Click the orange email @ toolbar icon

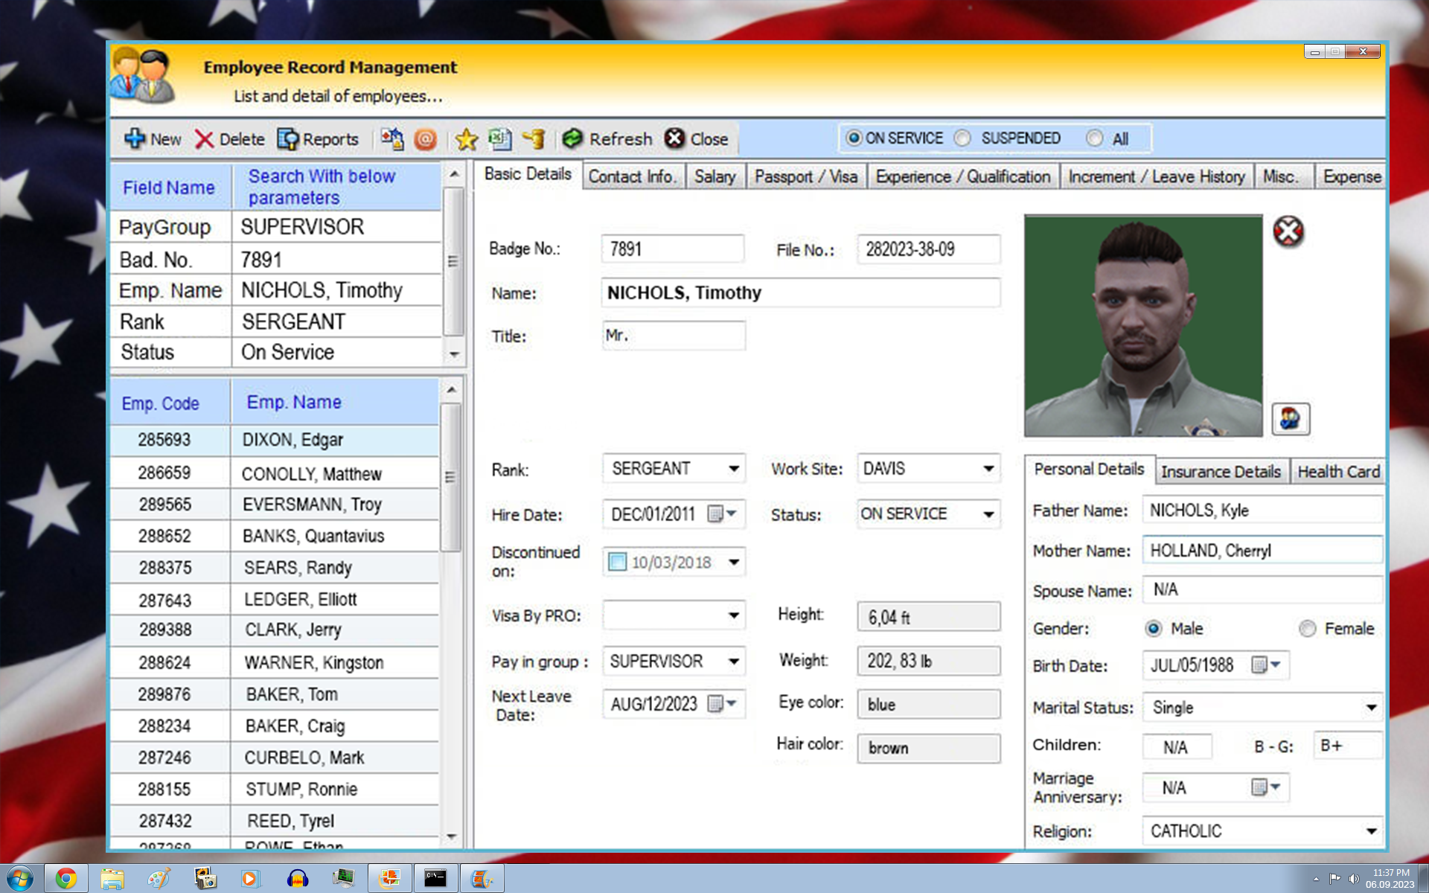click(x=426, y=139)
